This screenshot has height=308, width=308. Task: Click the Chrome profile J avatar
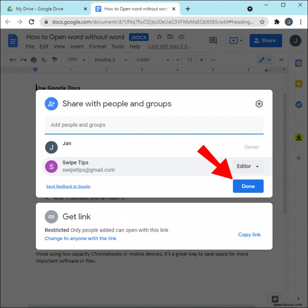point(289,22)
